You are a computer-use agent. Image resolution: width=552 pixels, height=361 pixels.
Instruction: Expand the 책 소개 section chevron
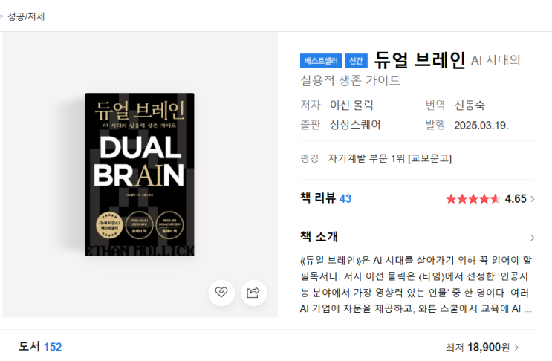tap(532, 238)
